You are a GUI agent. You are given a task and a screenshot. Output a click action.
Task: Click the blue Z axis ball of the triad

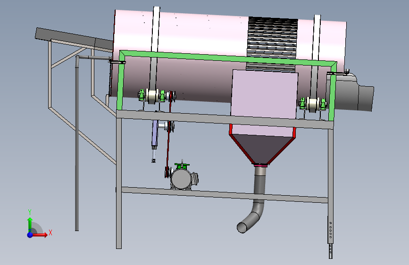pyautogui.click(x=30, y=235)
